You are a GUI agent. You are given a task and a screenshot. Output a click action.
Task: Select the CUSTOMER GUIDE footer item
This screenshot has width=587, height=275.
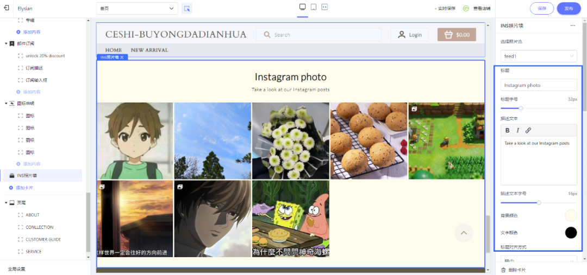click(x=43, y=240)
